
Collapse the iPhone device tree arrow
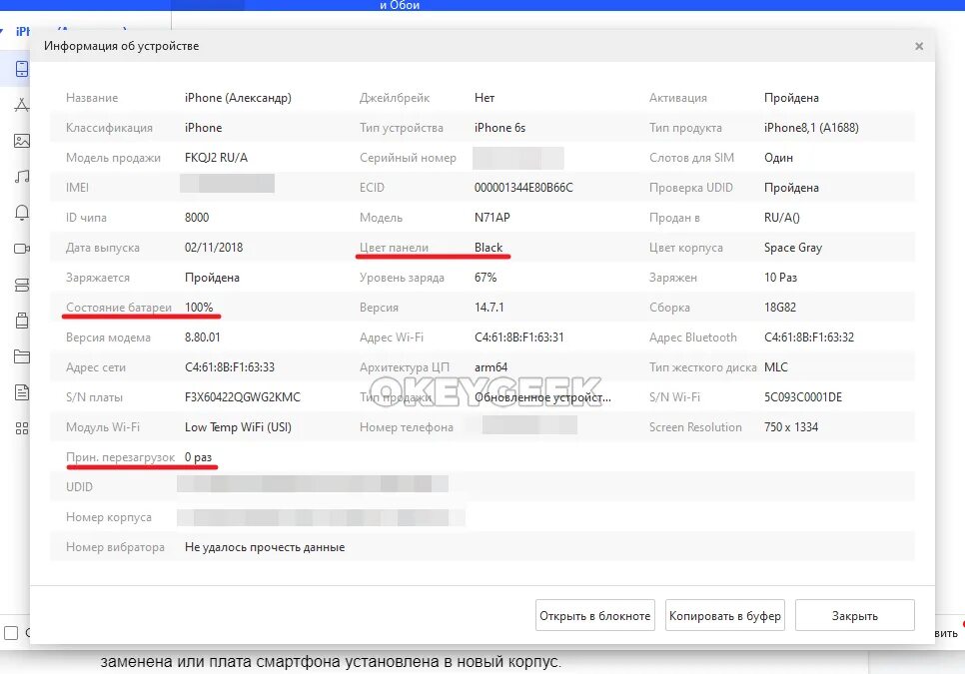2,31
